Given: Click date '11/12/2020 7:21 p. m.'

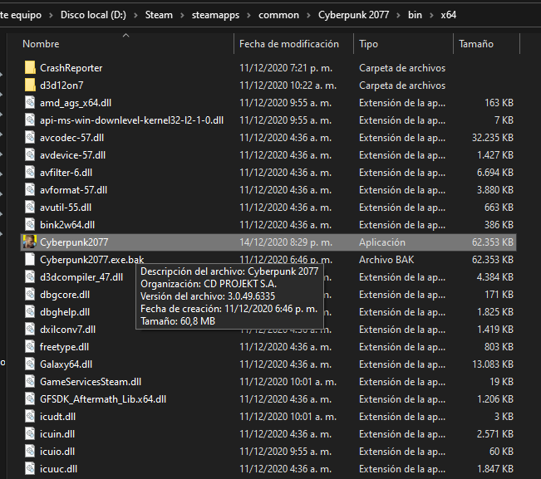Looking at the screenshot, I should point(286,68).
